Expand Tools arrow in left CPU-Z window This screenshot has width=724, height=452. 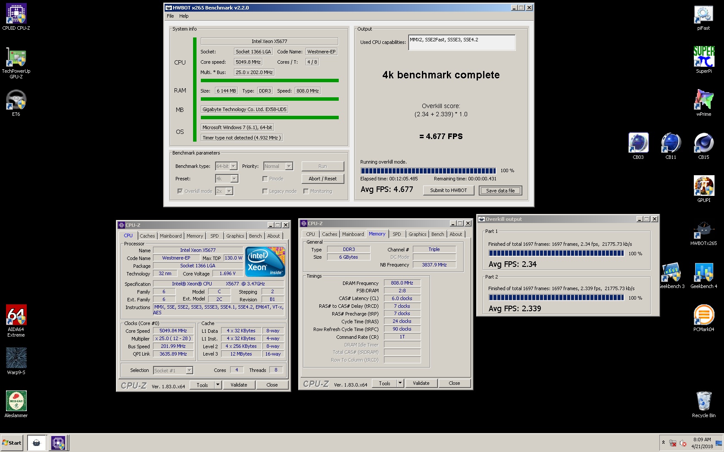pyautogui.click(x=218, y=385)
